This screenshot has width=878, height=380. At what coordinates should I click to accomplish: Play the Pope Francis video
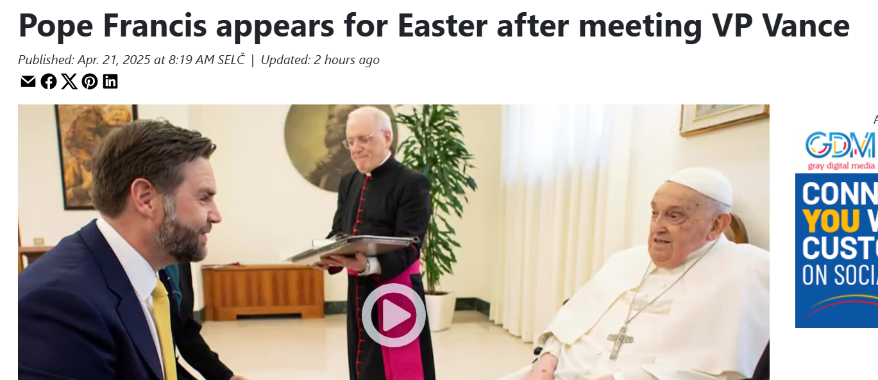click(394, 315)
